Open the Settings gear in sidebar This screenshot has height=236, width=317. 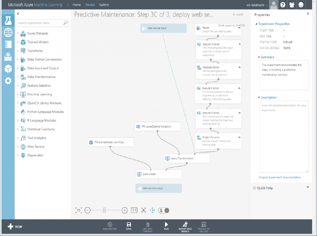click(8, 81)
